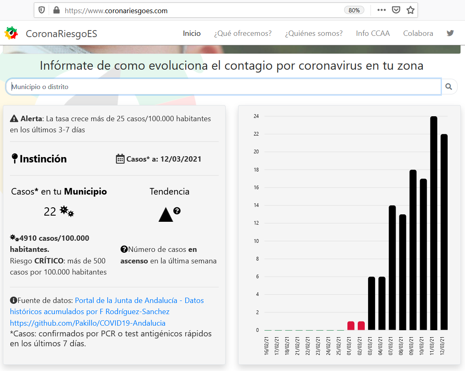Click the Tendencia heading
Screen dimensions: 465x371
tap(169, 191)
